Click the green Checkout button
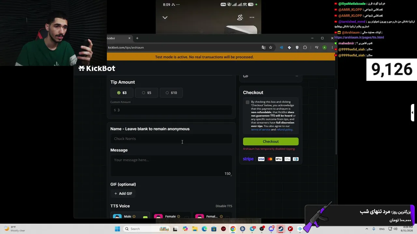Viewport: 417px width, 234px height. point(271,141)
